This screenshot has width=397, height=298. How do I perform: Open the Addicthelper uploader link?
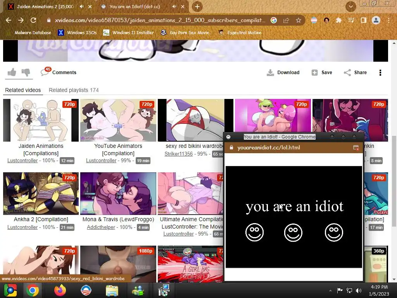101,227
